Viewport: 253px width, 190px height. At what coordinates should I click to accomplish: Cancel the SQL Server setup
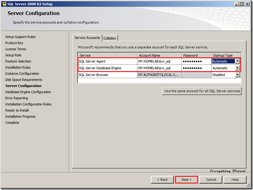211,179
